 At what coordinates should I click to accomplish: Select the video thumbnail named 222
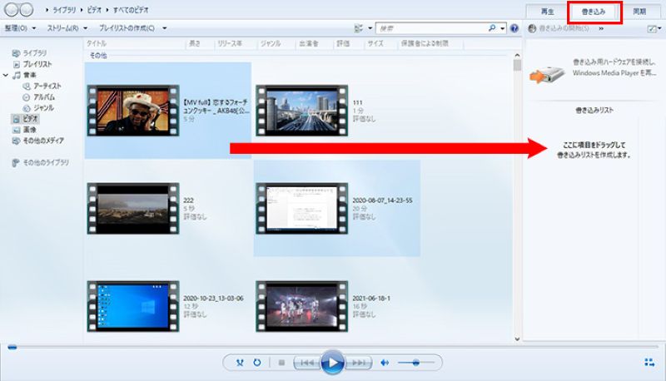click(133, 208)
